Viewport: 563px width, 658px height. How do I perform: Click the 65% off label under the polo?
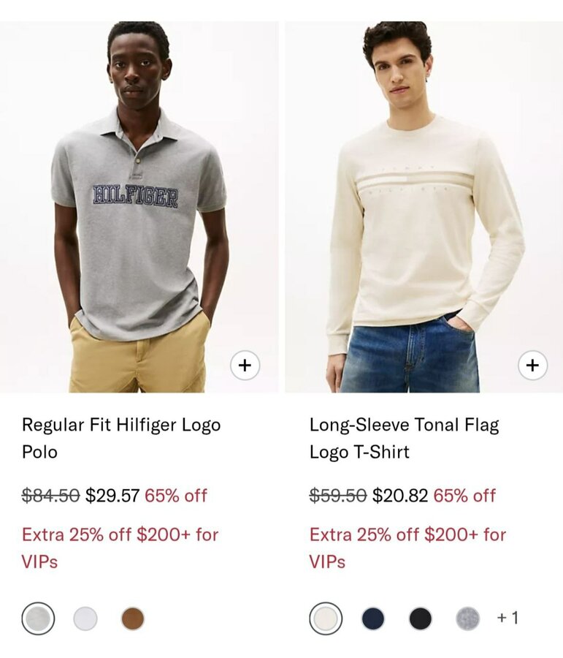coord(176,495)
